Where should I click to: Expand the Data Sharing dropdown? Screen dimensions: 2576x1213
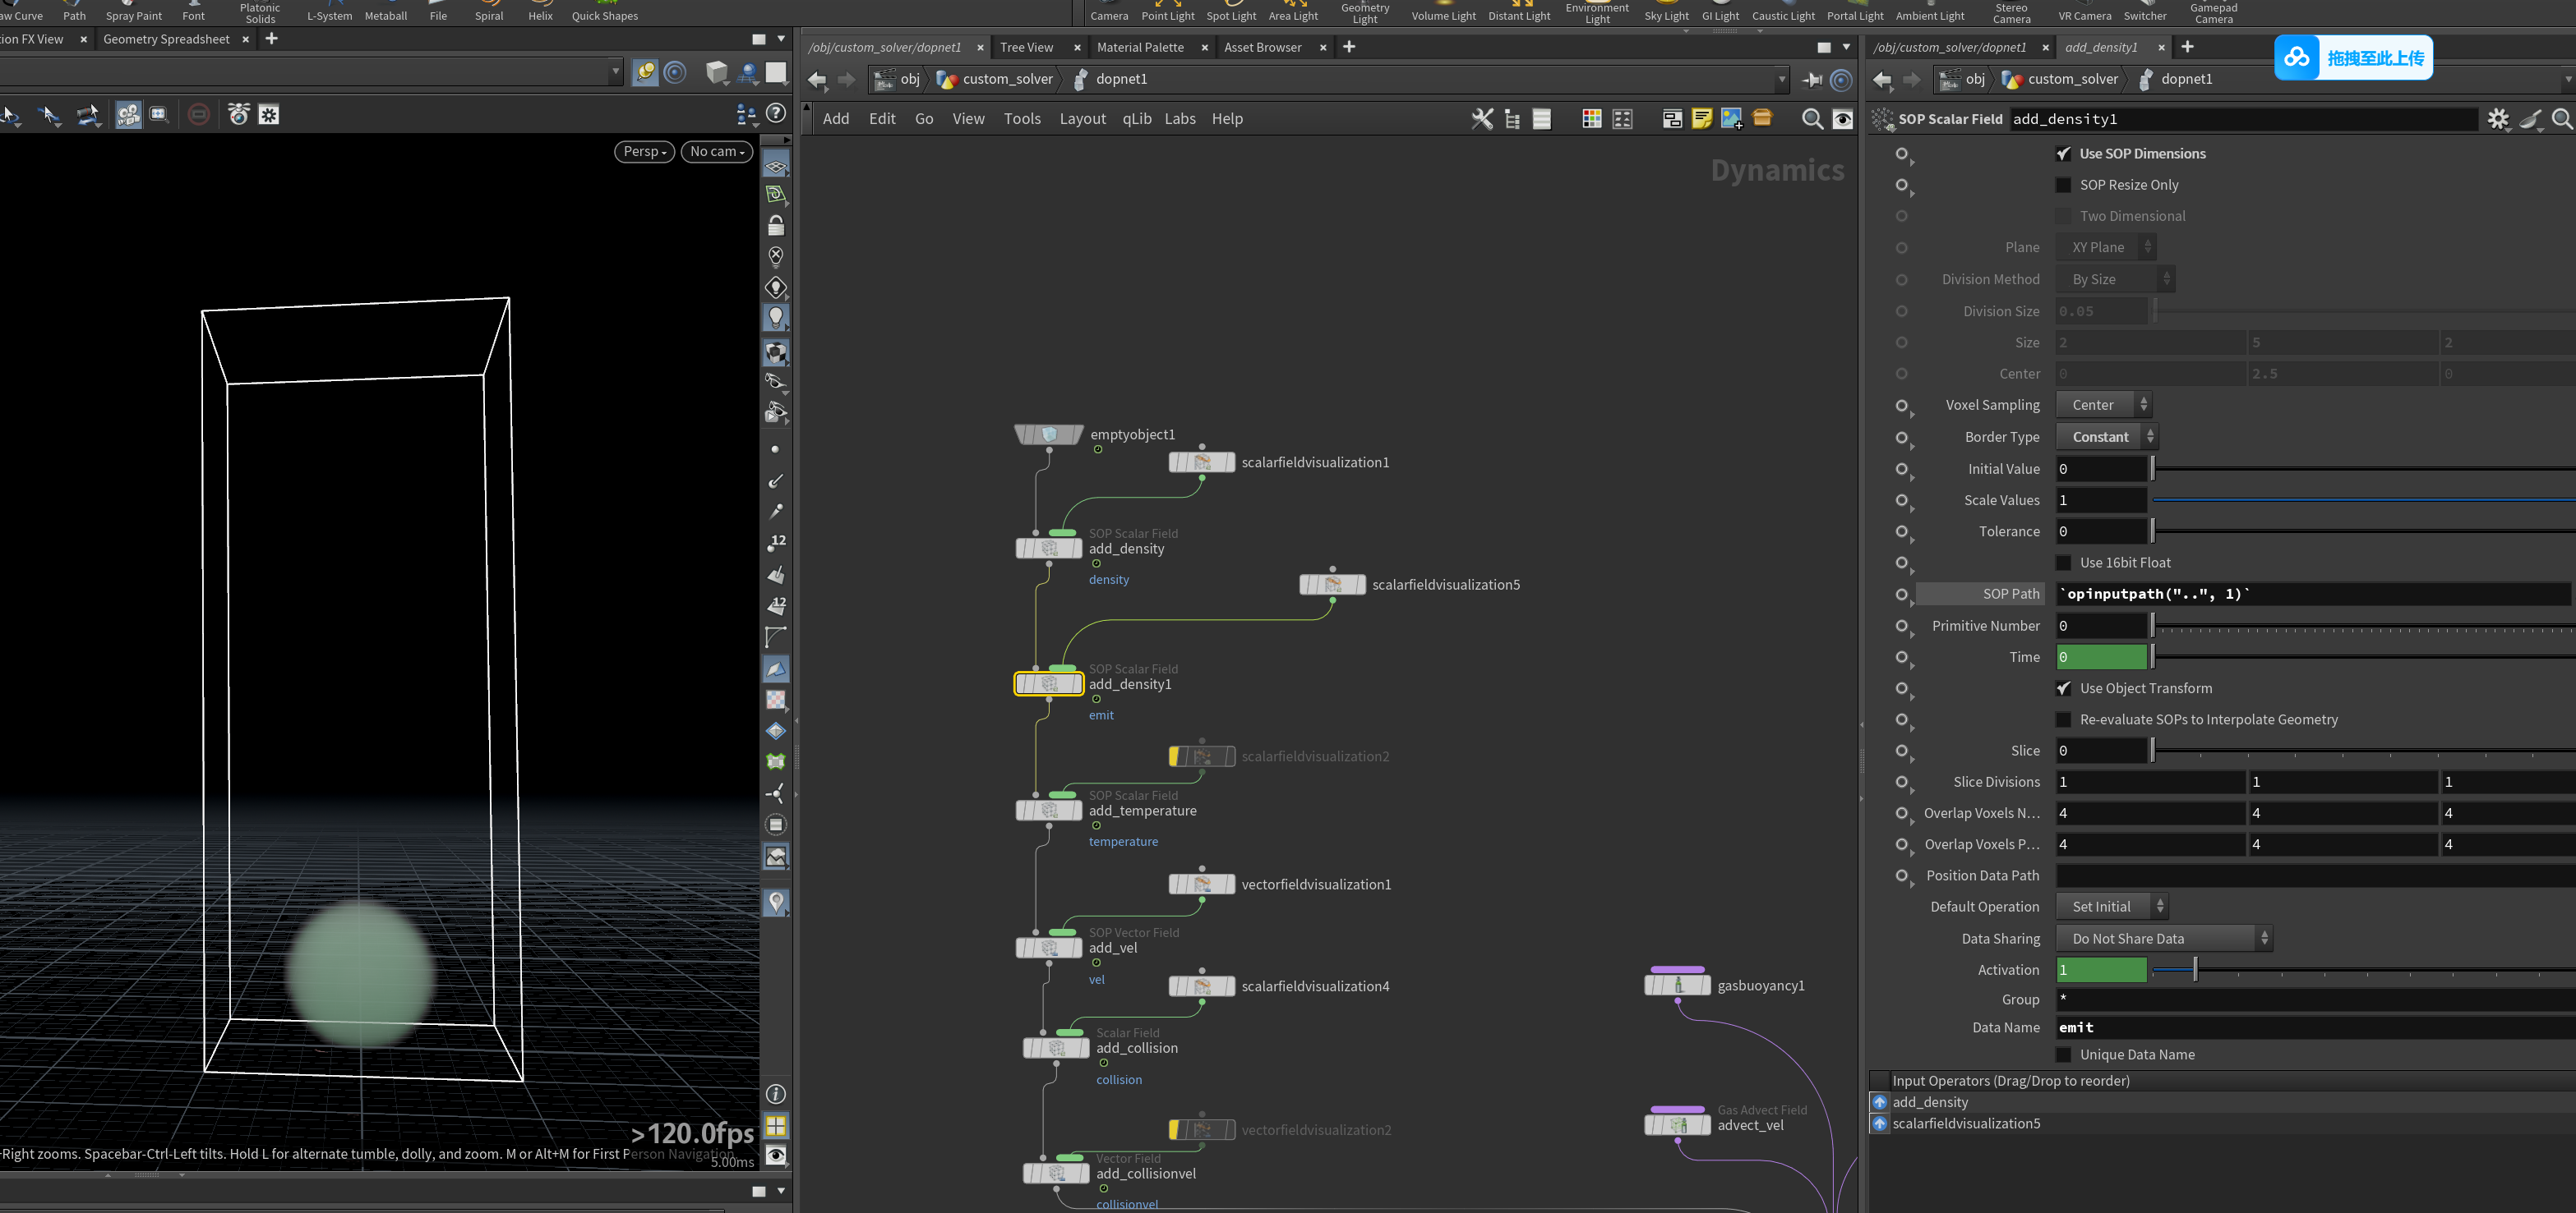pyautogui.click(x=2164, y=938)
